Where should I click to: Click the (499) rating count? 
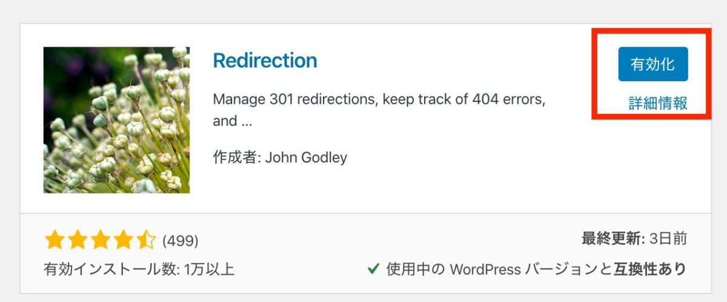point(181,241)
